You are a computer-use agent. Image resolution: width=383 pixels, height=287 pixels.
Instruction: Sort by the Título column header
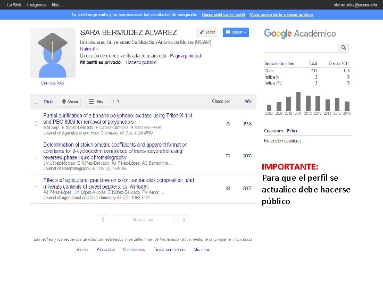(48, 102)
